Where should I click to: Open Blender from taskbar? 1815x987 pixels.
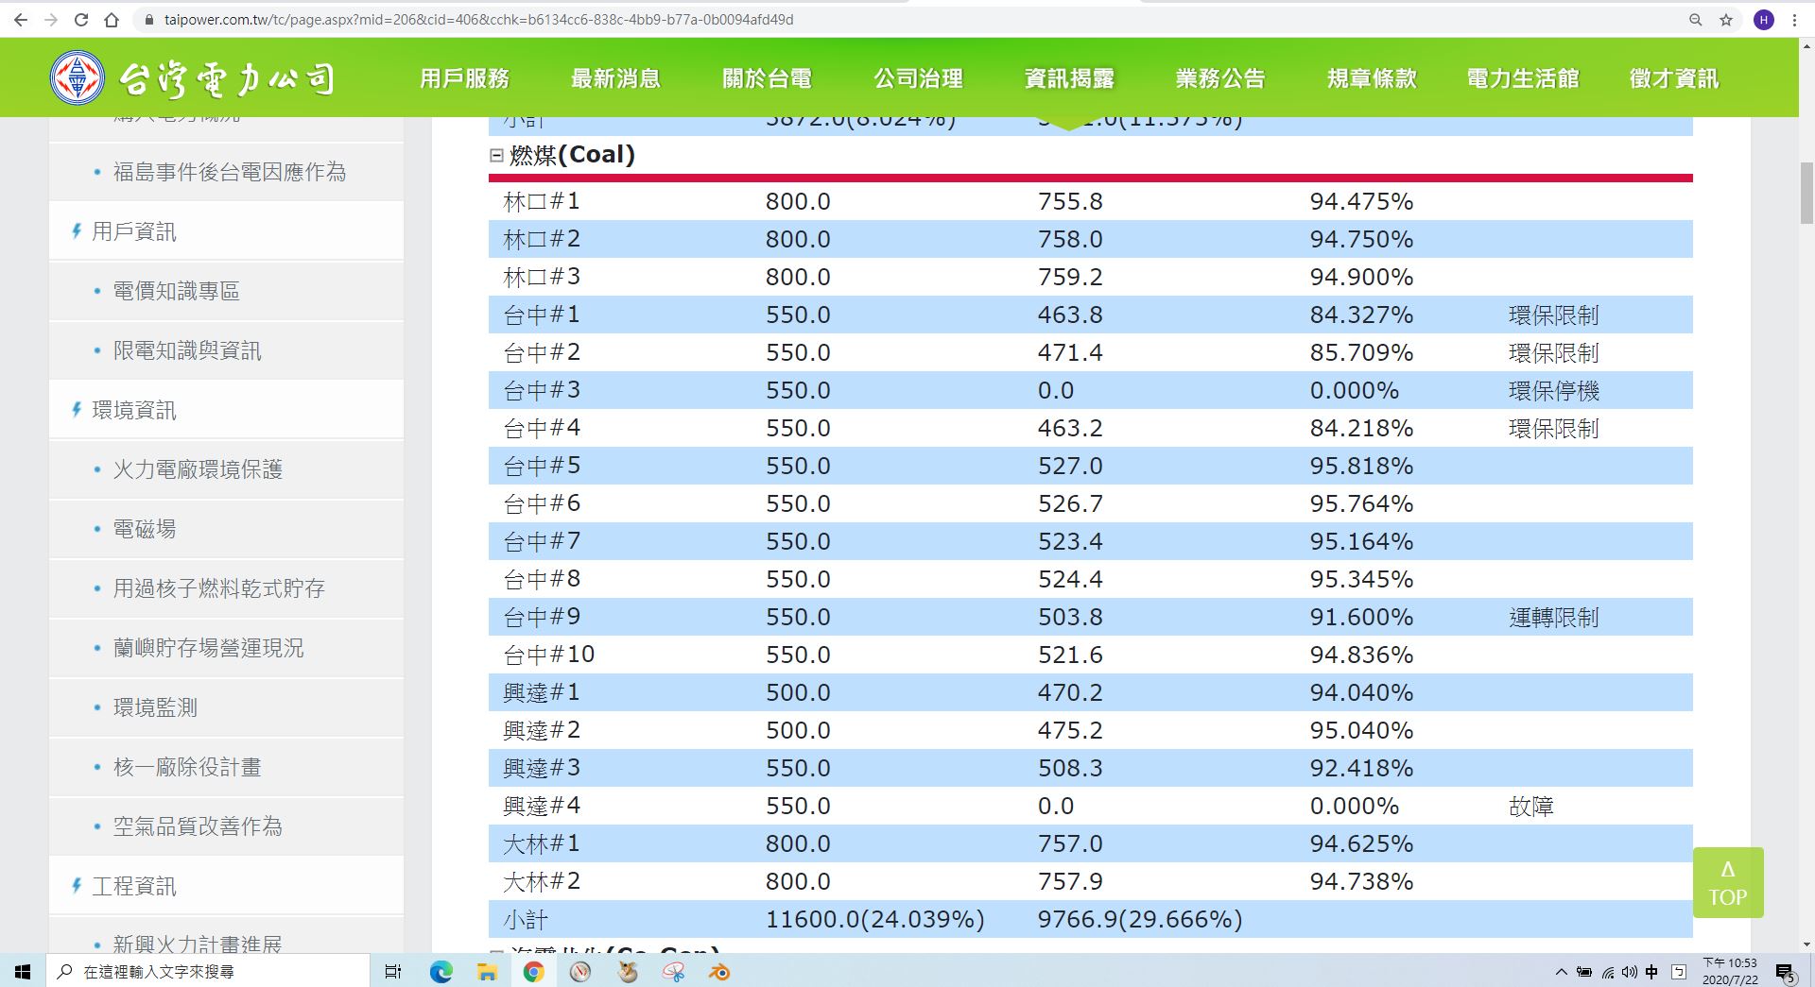point(719,971)
